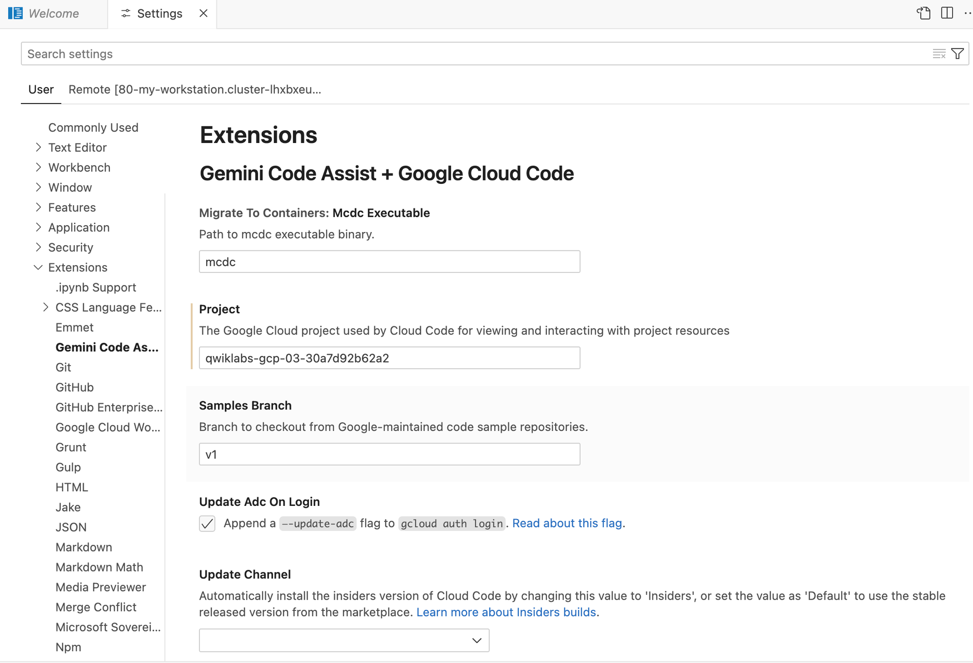Select Git in the extensions list

63,367
